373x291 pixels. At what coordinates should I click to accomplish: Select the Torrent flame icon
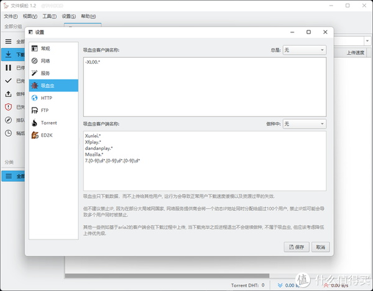(x=34, y=122)
